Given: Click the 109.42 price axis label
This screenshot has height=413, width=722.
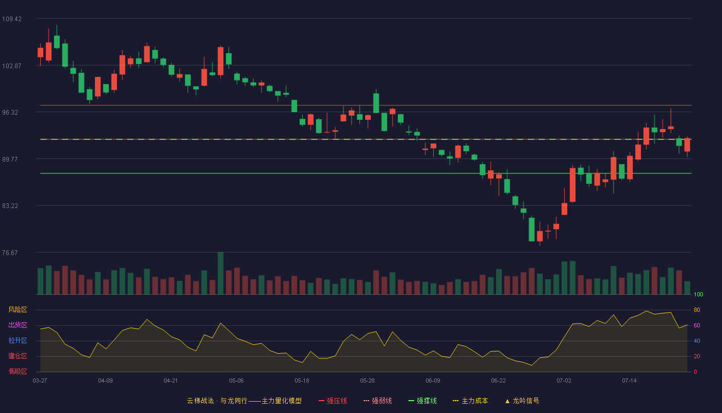Looking at the screenshot, I should (12, 19).
